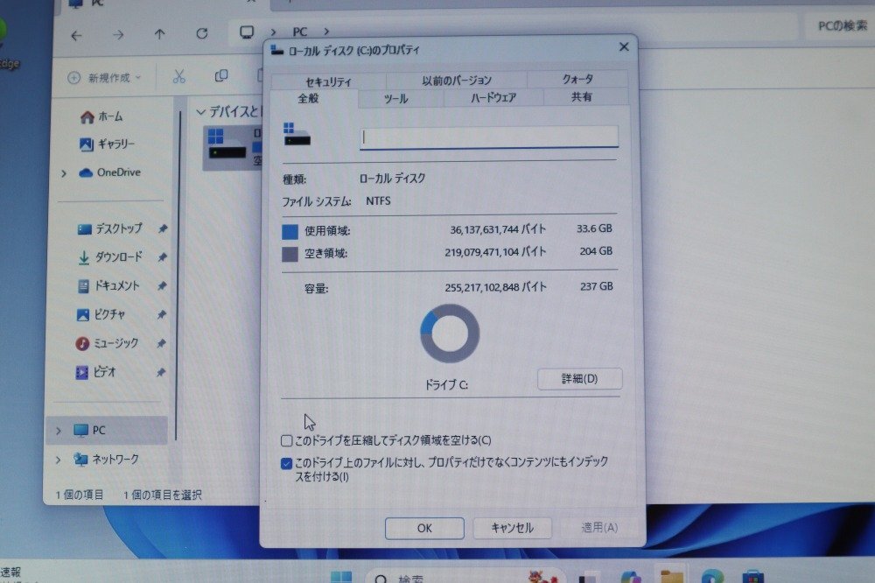Viewport: 875px width, 583px height.
Task: Uncheck the file content indexing checkbox
Action: tap(286, 462)
